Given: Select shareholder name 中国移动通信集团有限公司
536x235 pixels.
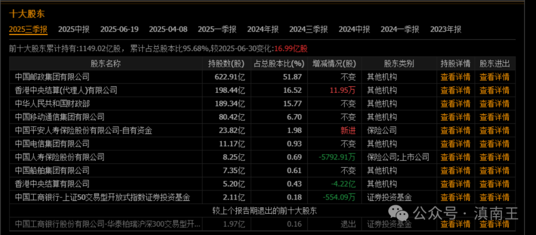Looking at the screenshot, I should point(60,117).
